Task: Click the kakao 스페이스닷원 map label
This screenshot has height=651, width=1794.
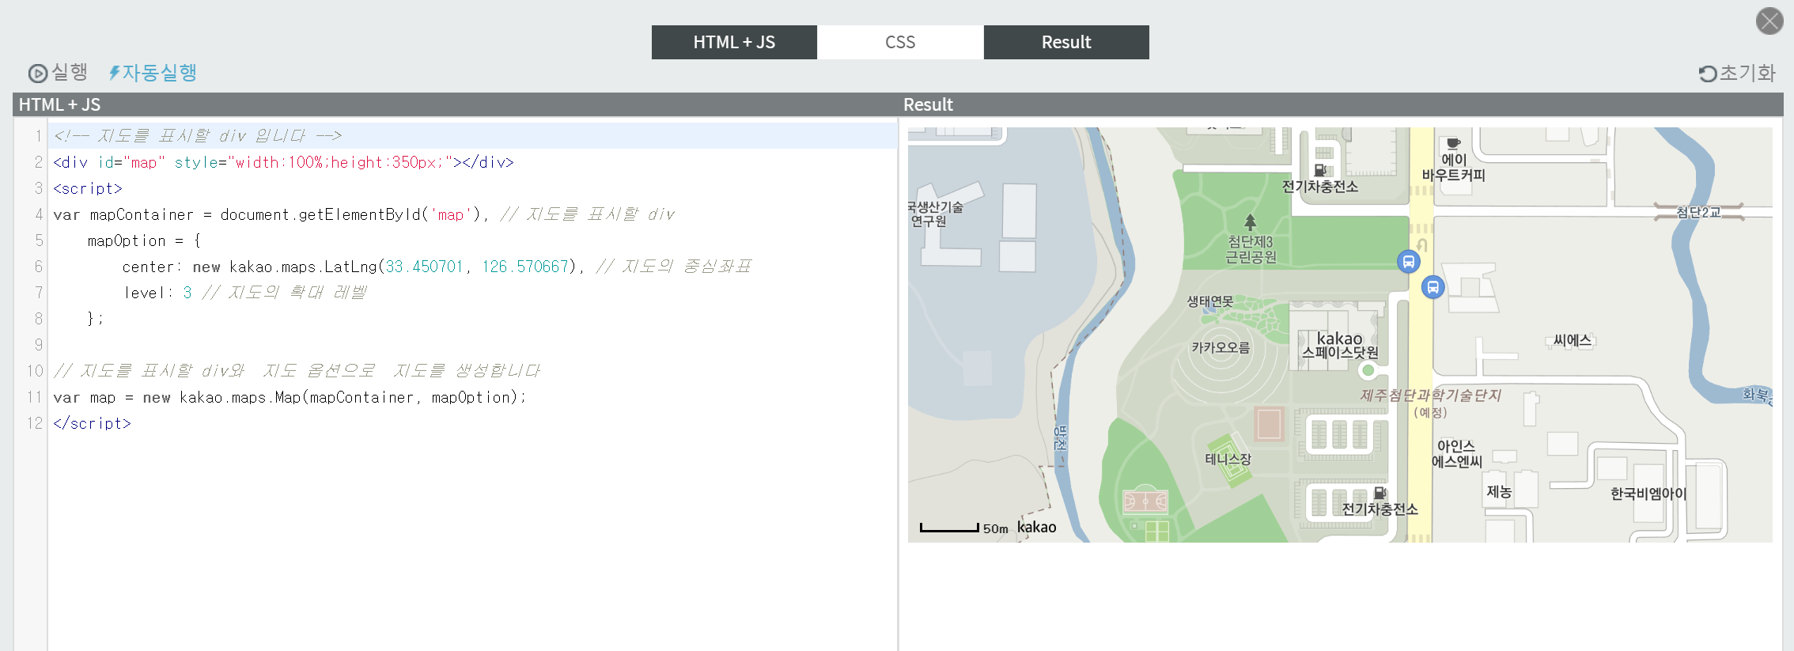Action: pyautogui.click(x=1340, y=346)
